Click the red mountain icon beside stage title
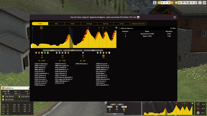207x116 pixels. [x=138, y=17]
